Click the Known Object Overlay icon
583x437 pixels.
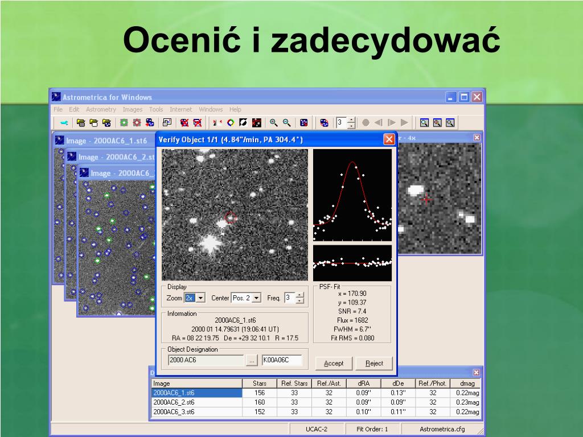point(257,123)
